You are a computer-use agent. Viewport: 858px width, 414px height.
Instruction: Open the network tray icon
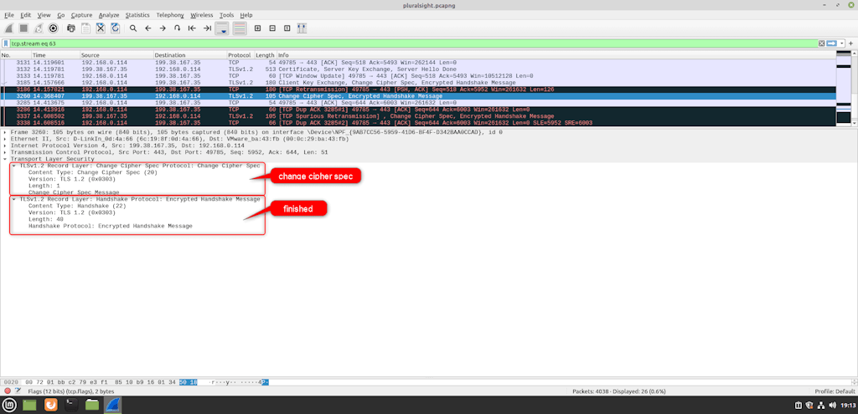(x=821, y=406)
